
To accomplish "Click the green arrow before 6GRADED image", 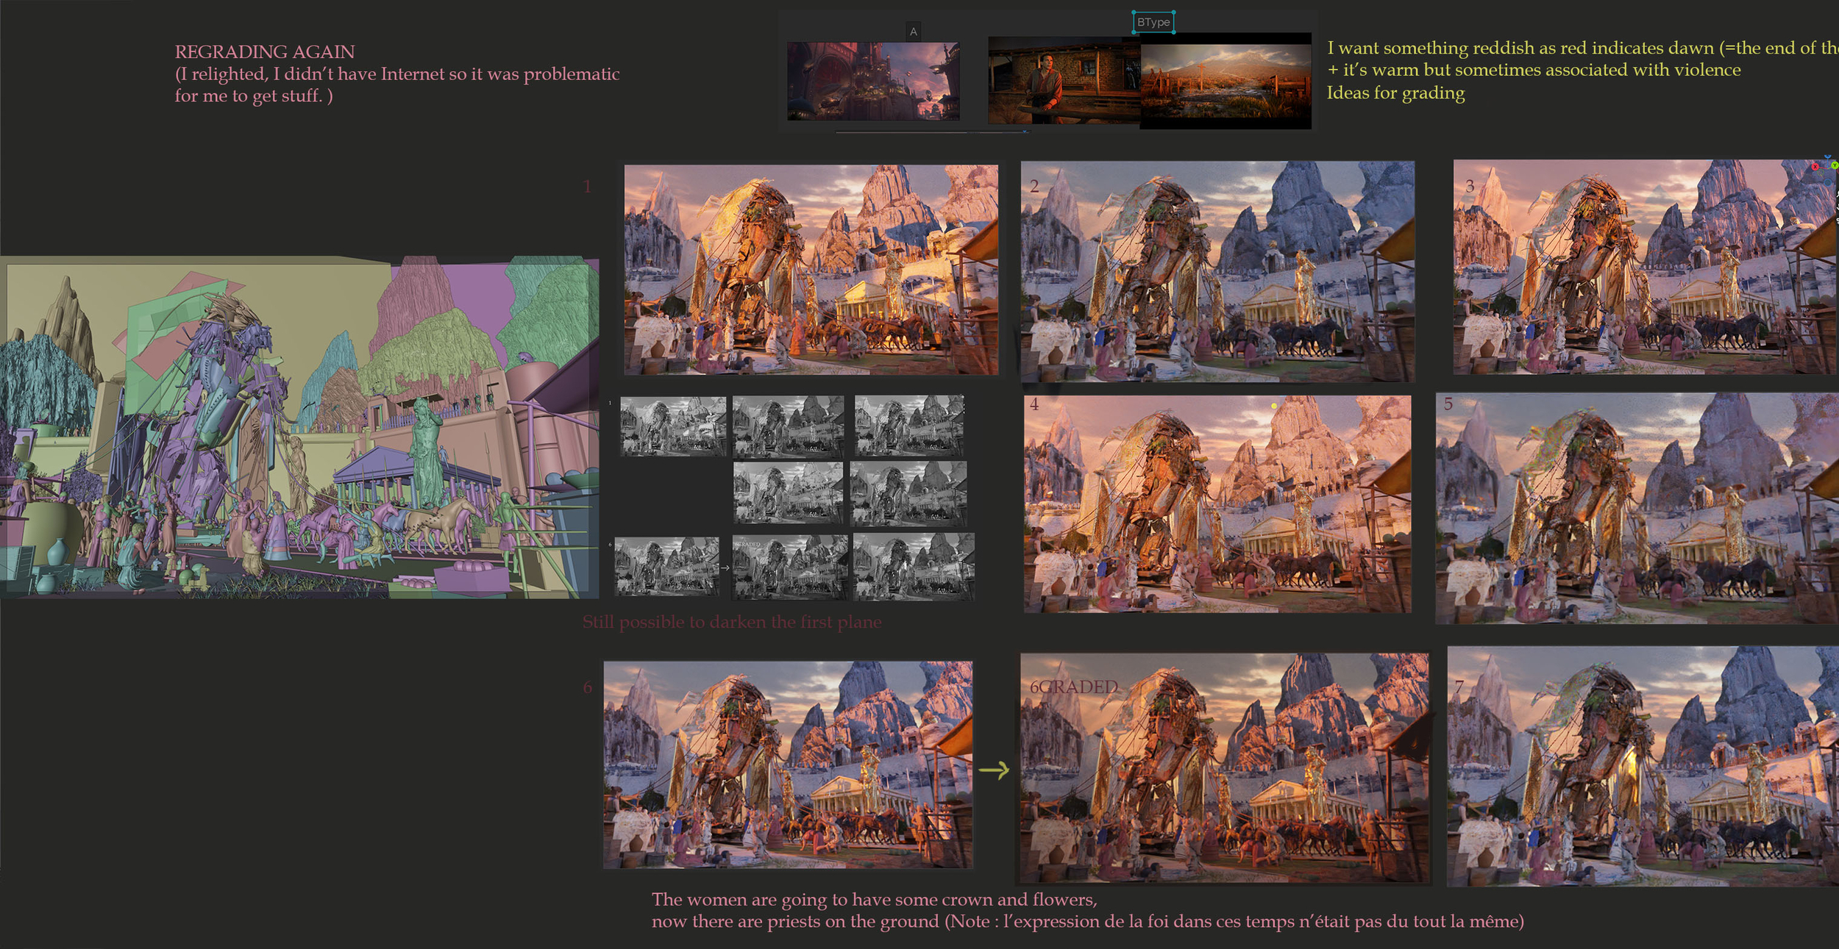I will [994, 770].
